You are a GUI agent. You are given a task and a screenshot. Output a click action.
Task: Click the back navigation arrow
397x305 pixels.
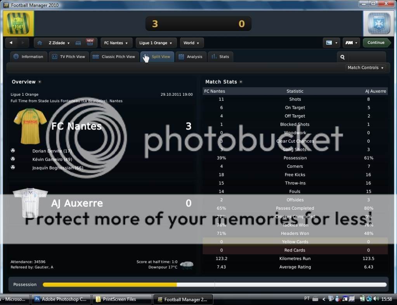pos(11,43)
